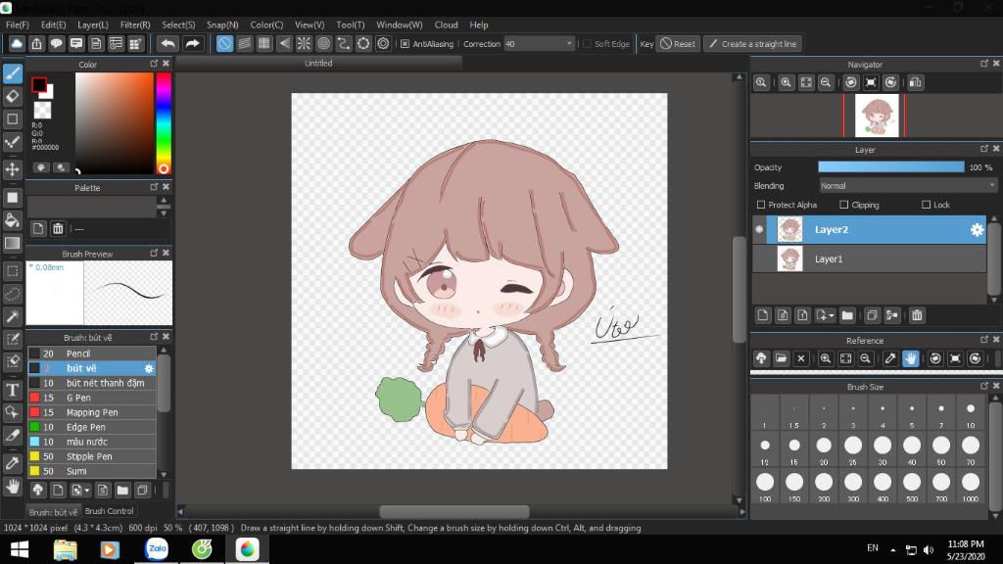Toggle visibility of Layer2

click(x=759, y=229)
